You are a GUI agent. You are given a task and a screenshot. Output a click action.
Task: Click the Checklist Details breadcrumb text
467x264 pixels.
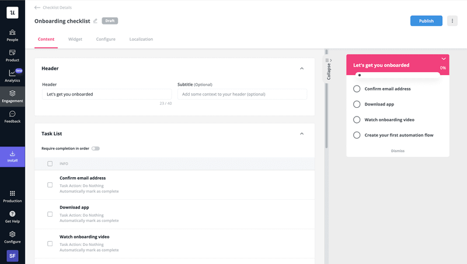point(57,8)
